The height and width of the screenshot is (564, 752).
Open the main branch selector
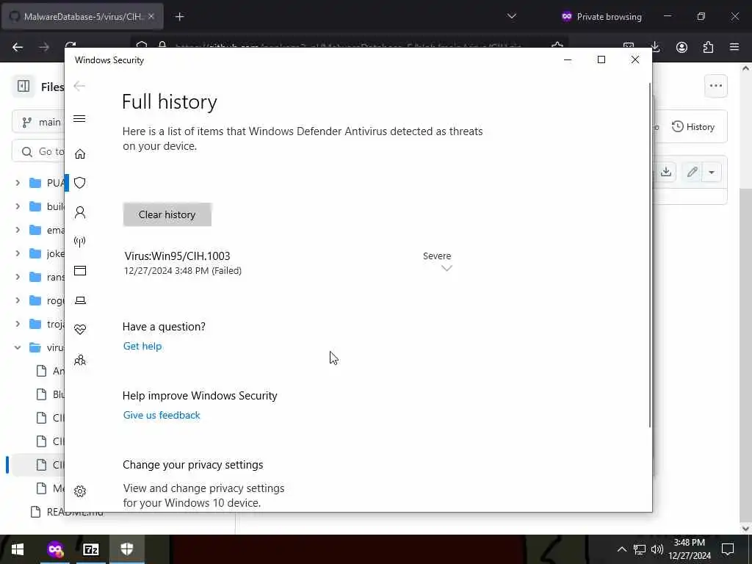click(38, 123)
